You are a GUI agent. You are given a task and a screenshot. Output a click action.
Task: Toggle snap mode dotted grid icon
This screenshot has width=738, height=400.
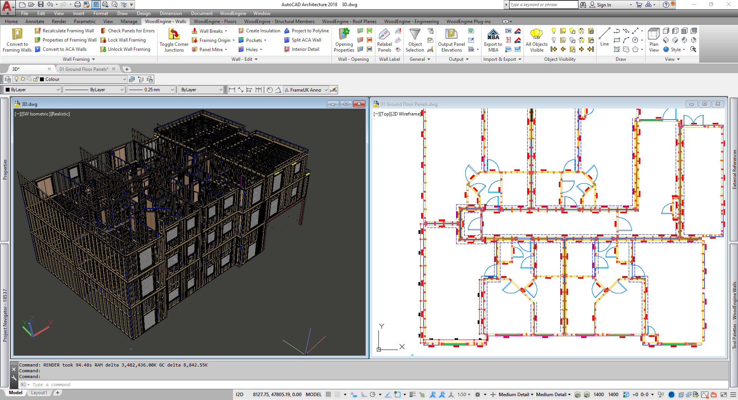click(337, 395)
